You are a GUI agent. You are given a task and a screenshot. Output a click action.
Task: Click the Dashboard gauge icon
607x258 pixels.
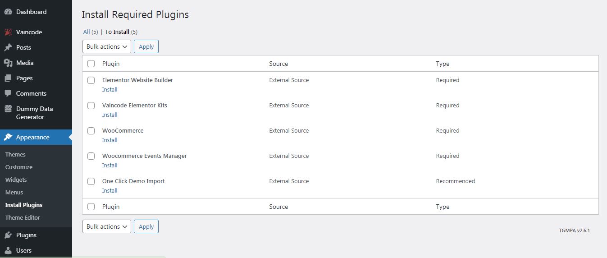[8, 12]
